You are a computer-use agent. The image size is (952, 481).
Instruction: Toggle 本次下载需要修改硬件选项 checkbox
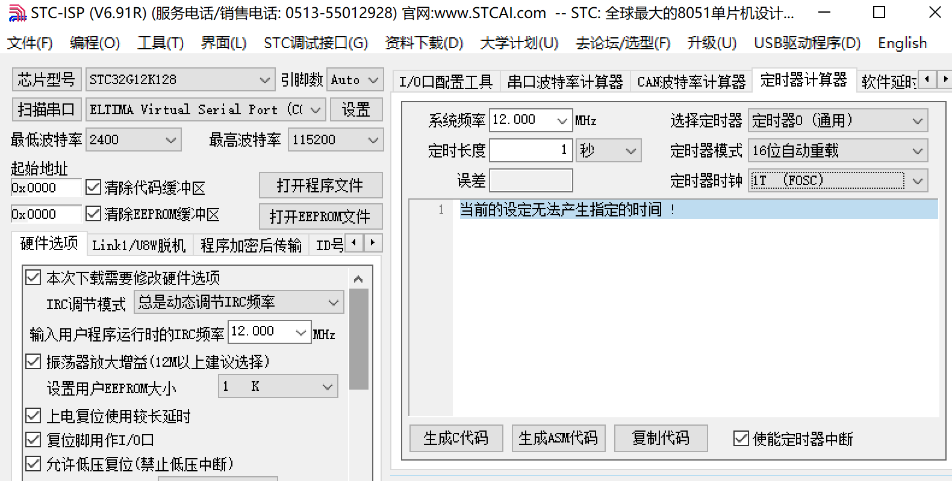[33, 277]
